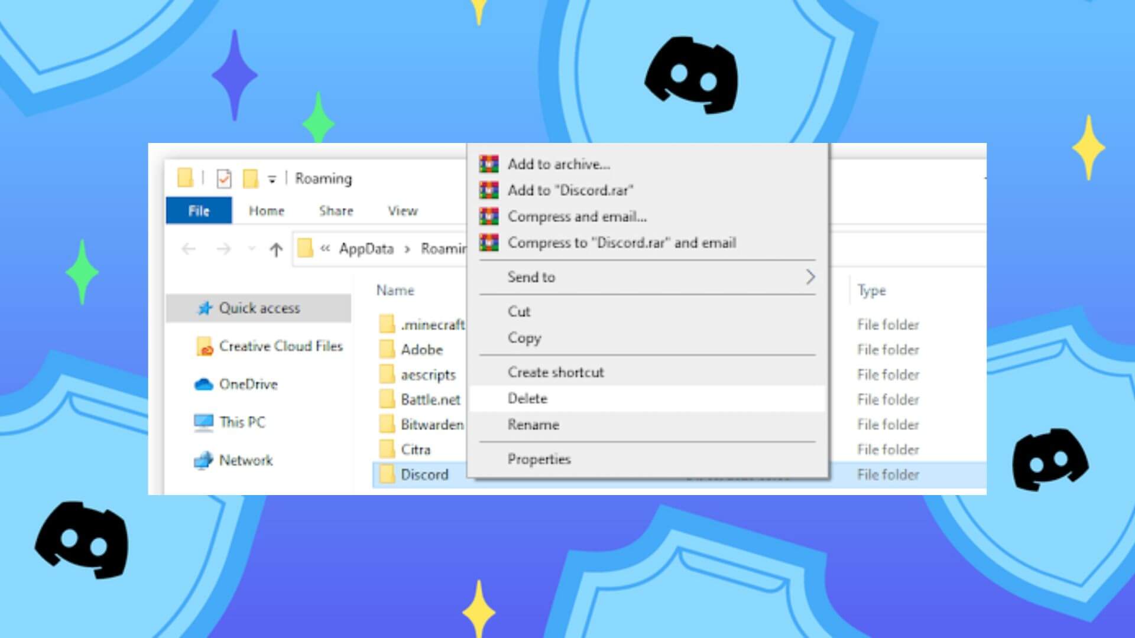This screenshot has width=1135, height=638.
Task: Click the chevron between AppData and Roaming
Action: (x=407, y=249)
